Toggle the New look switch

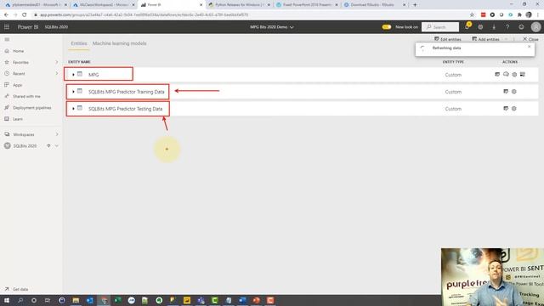(387, 27)
